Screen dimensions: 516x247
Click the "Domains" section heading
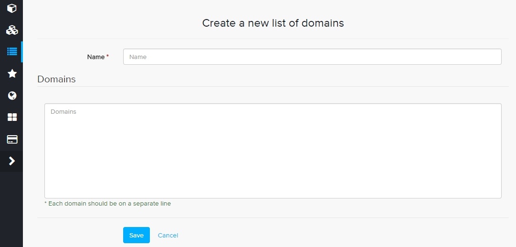[x=56, y=79]
